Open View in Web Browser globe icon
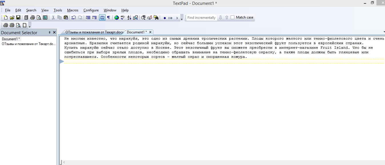This screenshot has width=385, height=165. click(x=116, y=18)
